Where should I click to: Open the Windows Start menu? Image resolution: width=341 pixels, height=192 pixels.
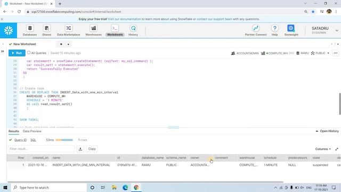pyautogui.click(x=5, y=187)
